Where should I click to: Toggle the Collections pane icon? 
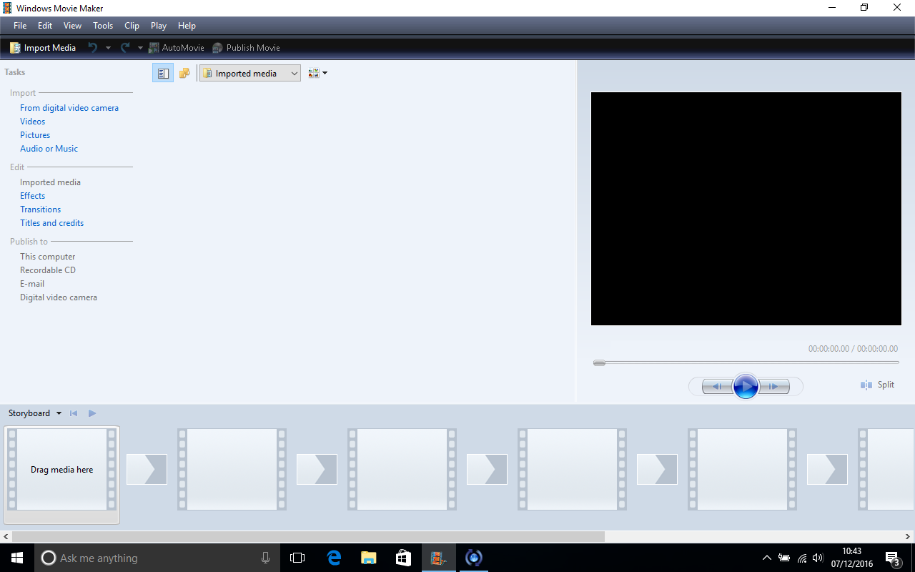point(184,73)
